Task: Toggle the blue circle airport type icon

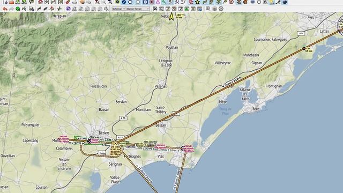Action: [x=124, y=2]
